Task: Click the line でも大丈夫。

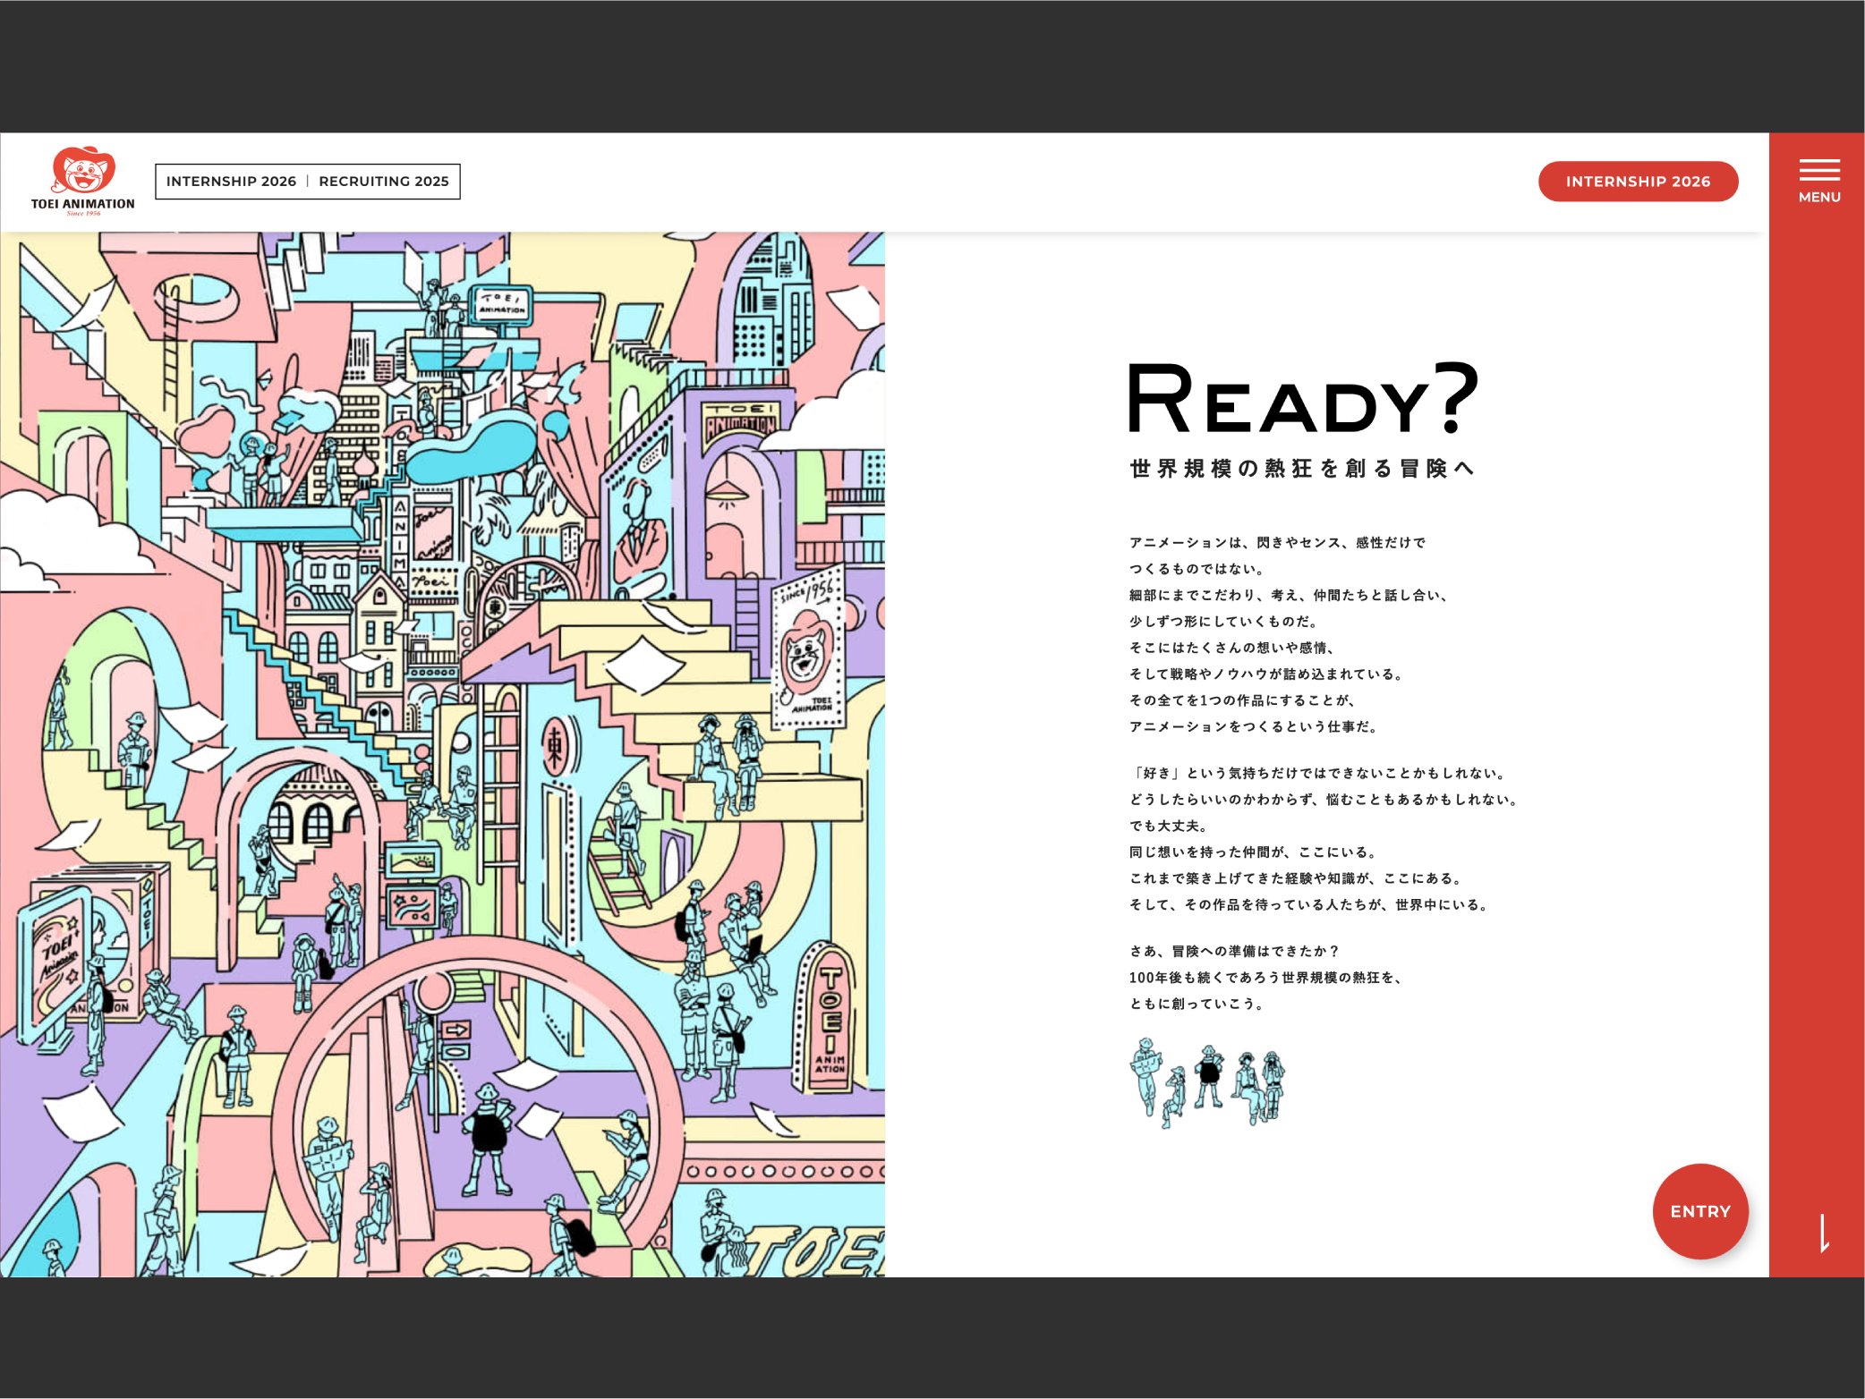Action: (1169, 827)
